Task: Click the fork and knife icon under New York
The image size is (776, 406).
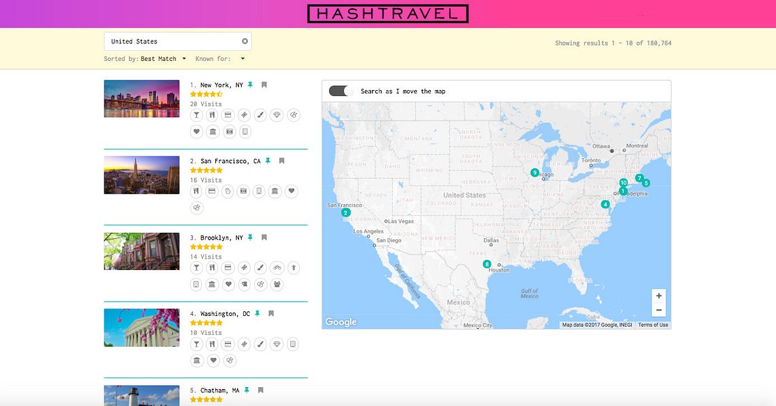Action: [213, 115]
